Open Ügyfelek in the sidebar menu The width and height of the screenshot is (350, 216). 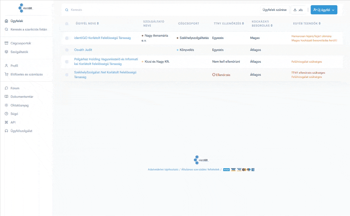click(x=17, y=21)
